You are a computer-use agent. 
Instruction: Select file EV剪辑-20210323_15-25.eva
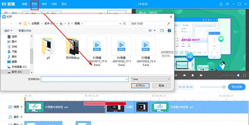[146, 51]
